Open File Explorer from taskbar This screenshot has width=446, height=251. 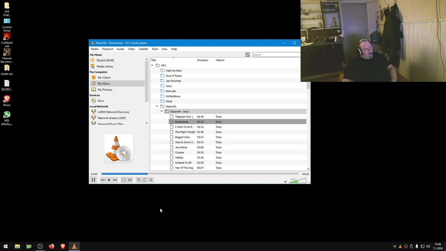(17, 246)
